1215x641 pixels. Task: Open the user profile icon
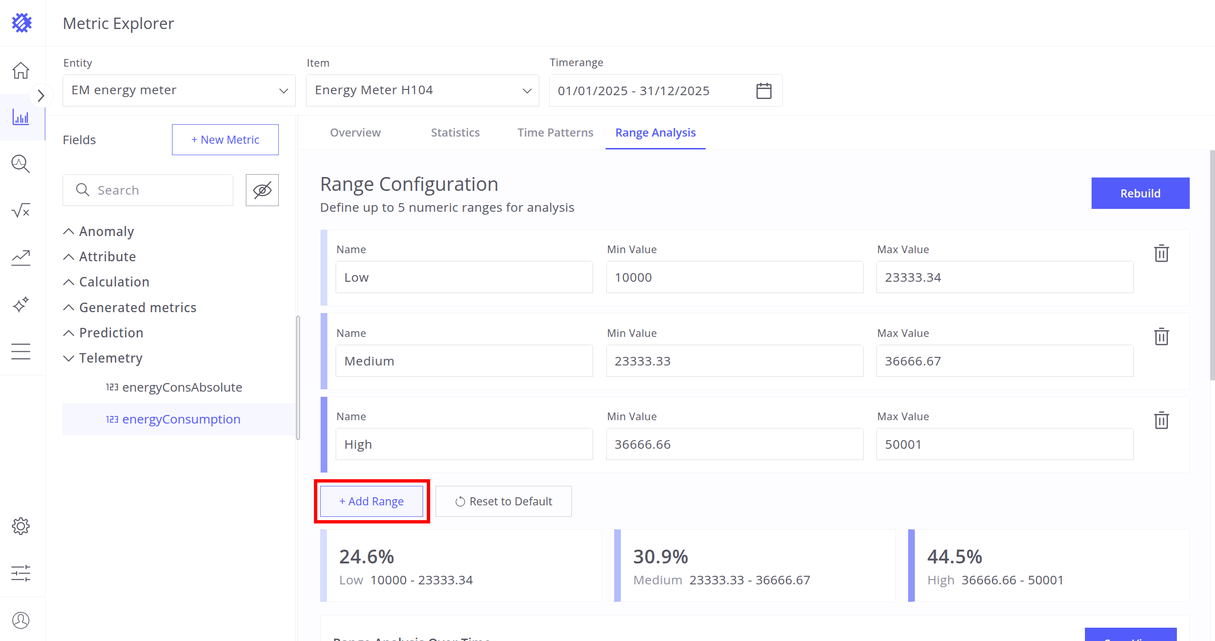point(21,620)
